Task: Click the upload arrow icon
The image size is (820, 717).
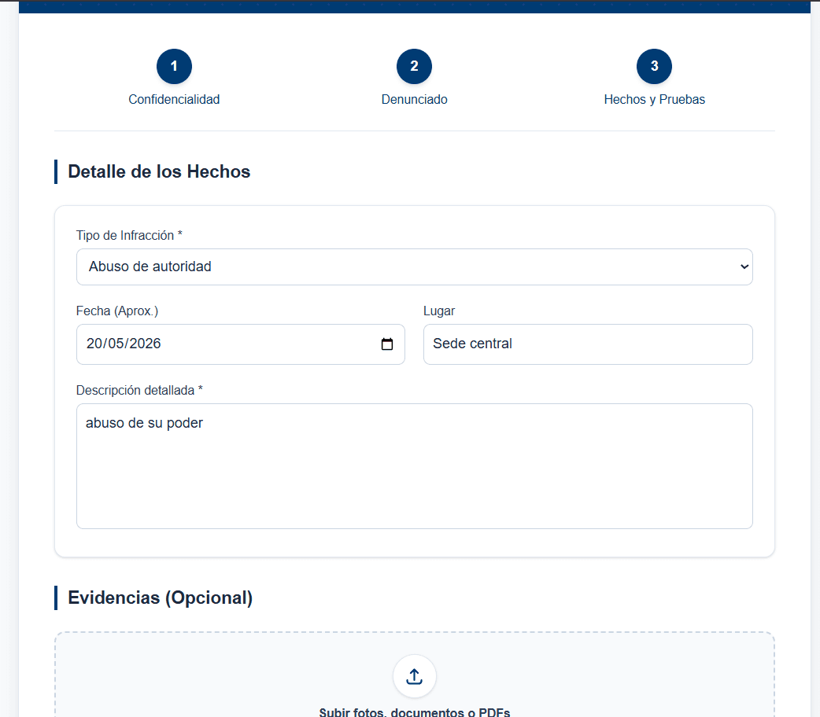Action: click(414, 676)
